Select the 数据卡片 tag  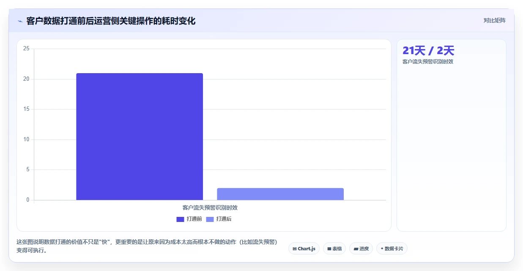tap(392, 249)
